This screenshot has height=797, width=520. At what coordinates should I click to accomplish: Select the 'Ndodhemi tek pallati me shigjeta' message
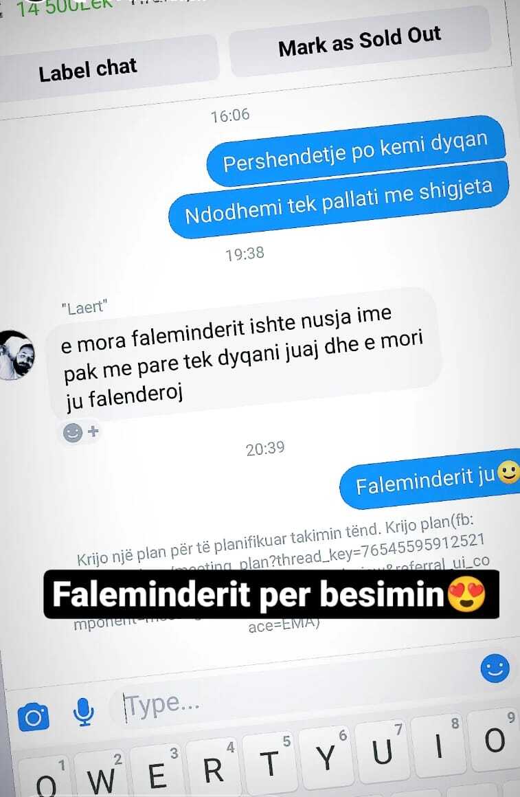point(339,200)
